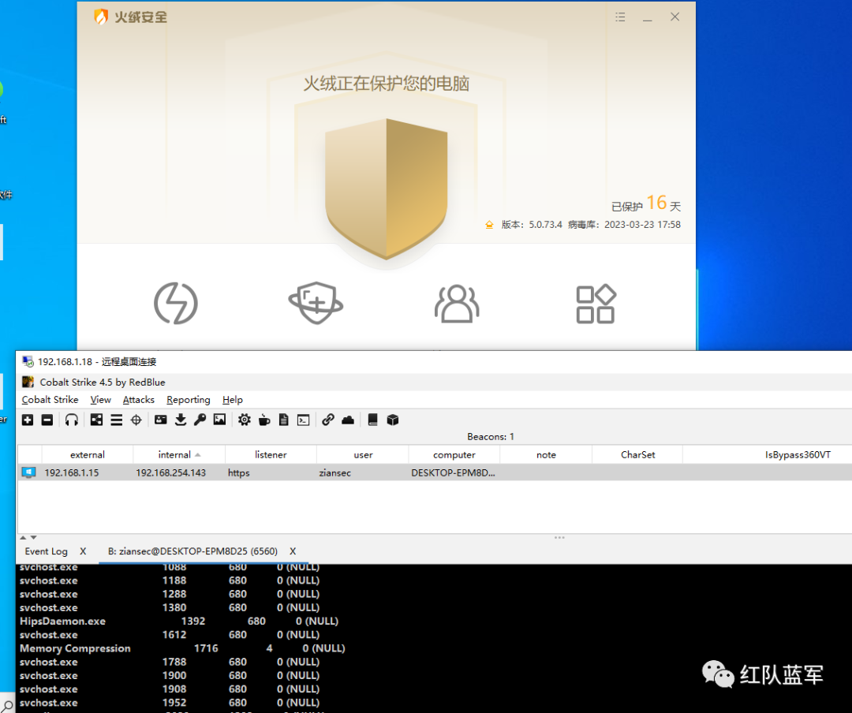Click the cube about icon
The image size is (852, 713).
point(393,420)
